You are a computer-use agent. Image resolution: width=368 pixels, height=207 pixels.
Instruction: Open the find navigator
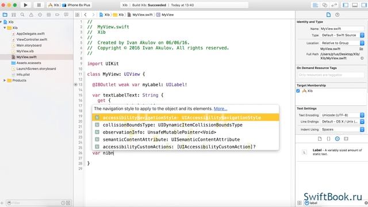[x=22, y=15]
